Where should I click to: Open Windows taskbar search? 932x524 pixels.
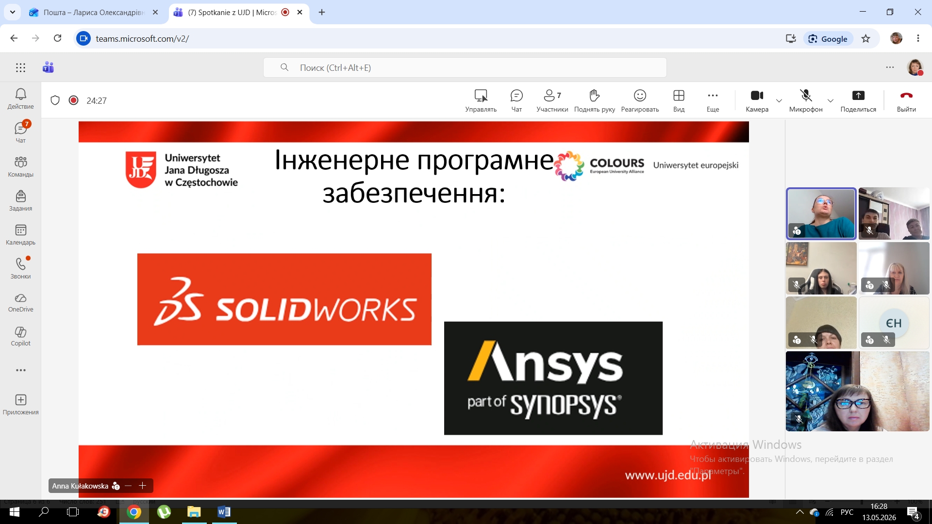point(44,512)
